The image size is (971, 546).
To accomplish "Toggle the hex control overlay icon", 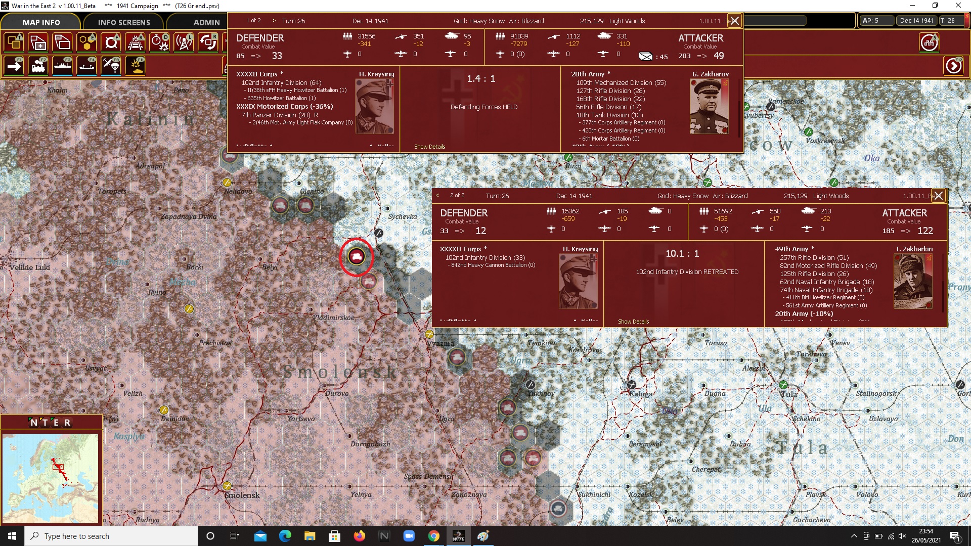I will pos(87,42).
